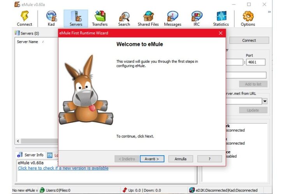Click the Server Info tab icon
The height and width of the screenshot is (194, 288).
(x=20, y=155)
